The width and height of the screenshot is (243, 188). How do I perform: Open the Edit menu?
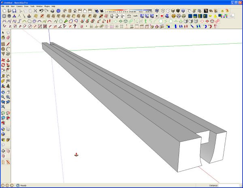tap(7, 6)
